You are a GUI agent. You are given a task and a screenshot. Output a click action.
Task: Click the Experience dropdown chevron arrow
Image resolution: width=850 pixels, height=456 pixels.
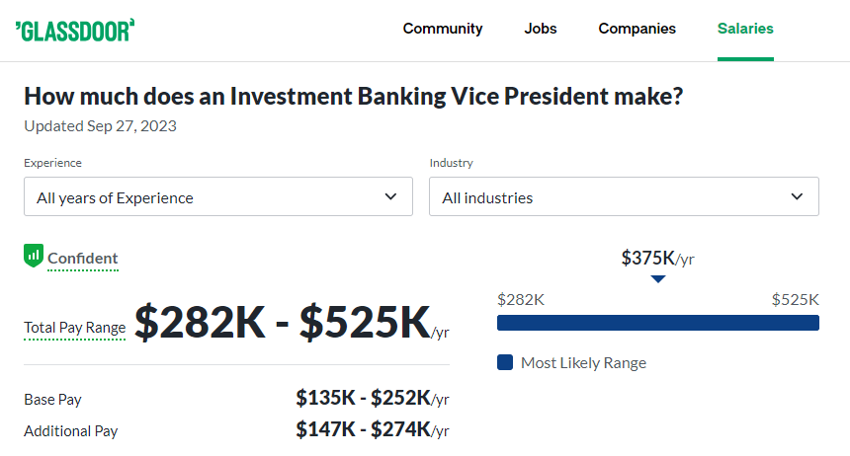click(x=390, y=196)
